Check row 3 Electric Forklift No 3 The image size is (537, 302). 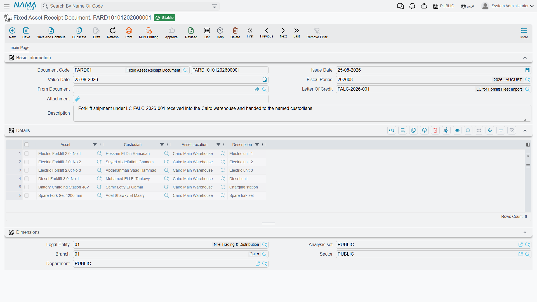27,170
